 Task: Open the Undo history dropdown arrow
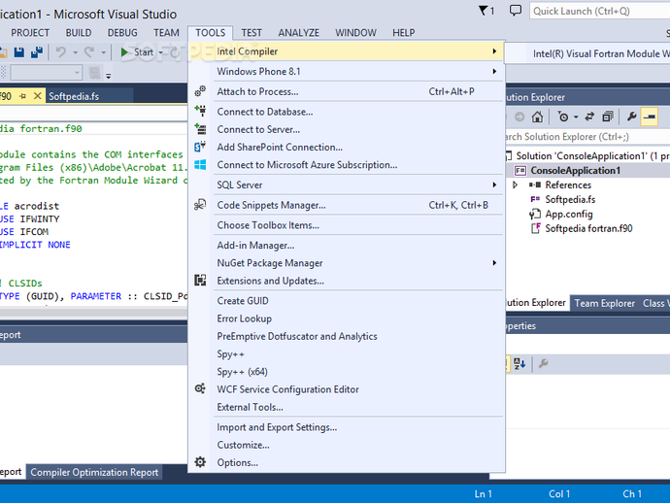click(x=75, y=52)
